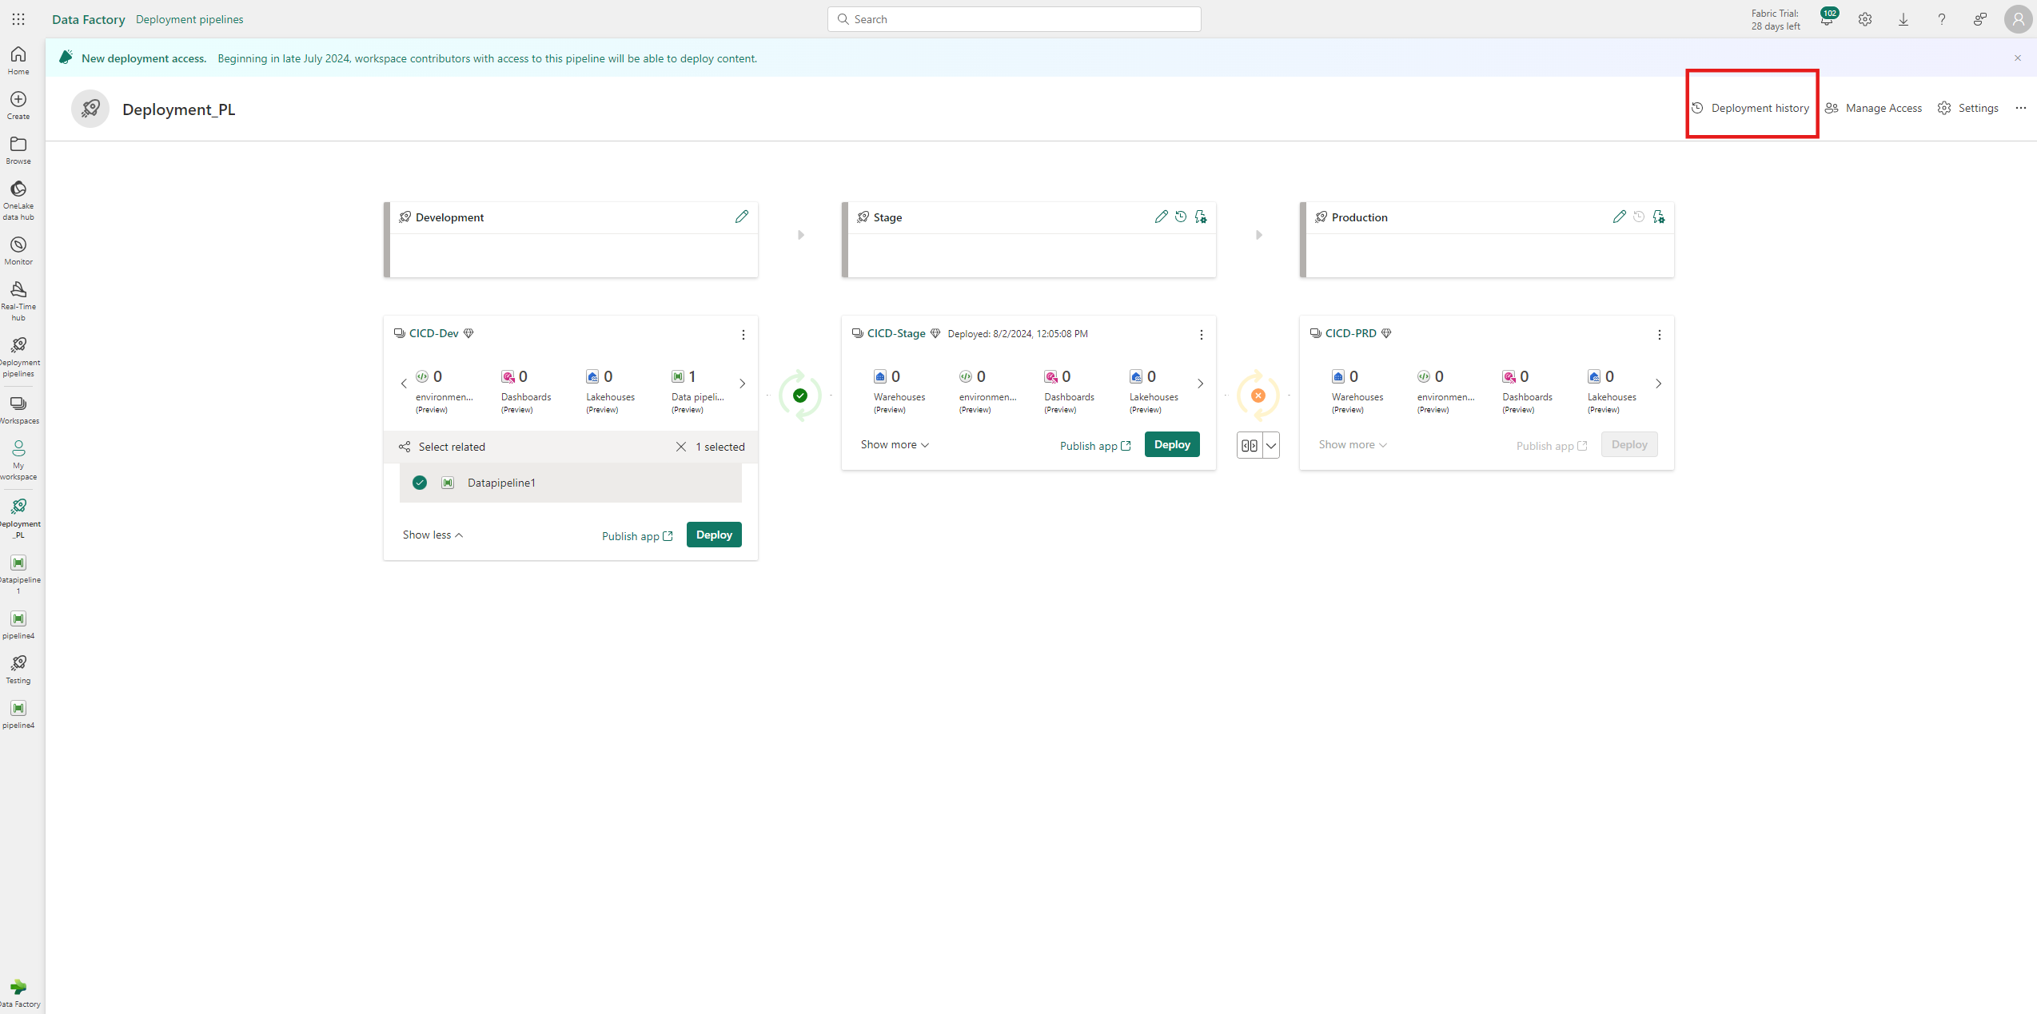Open compare dropdown arrow
Screen dimensions: 2037x1014
[1271, 446]
